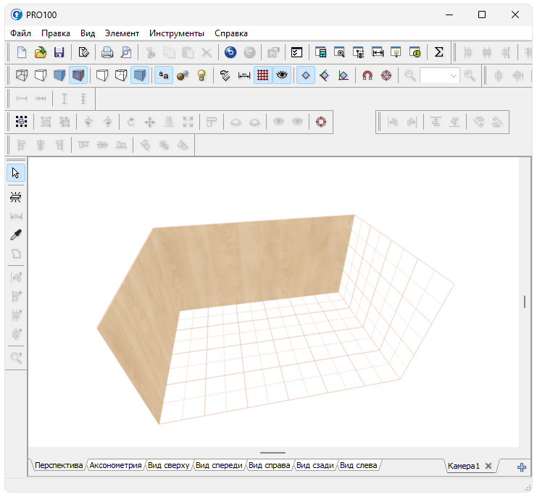
Task: Click the diamond with diagonal edges icon
Action: (325, 75)
